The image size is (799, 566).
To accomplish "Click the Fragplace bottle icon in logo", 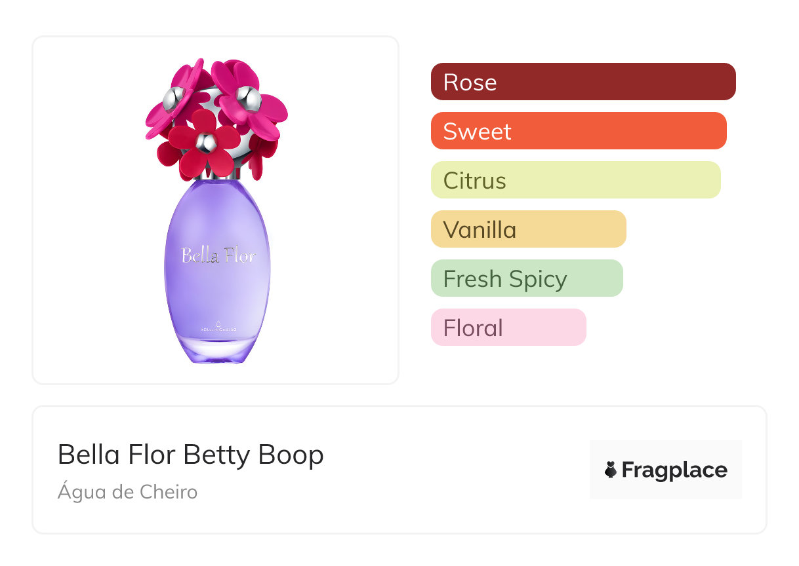I will pos(611,470).
